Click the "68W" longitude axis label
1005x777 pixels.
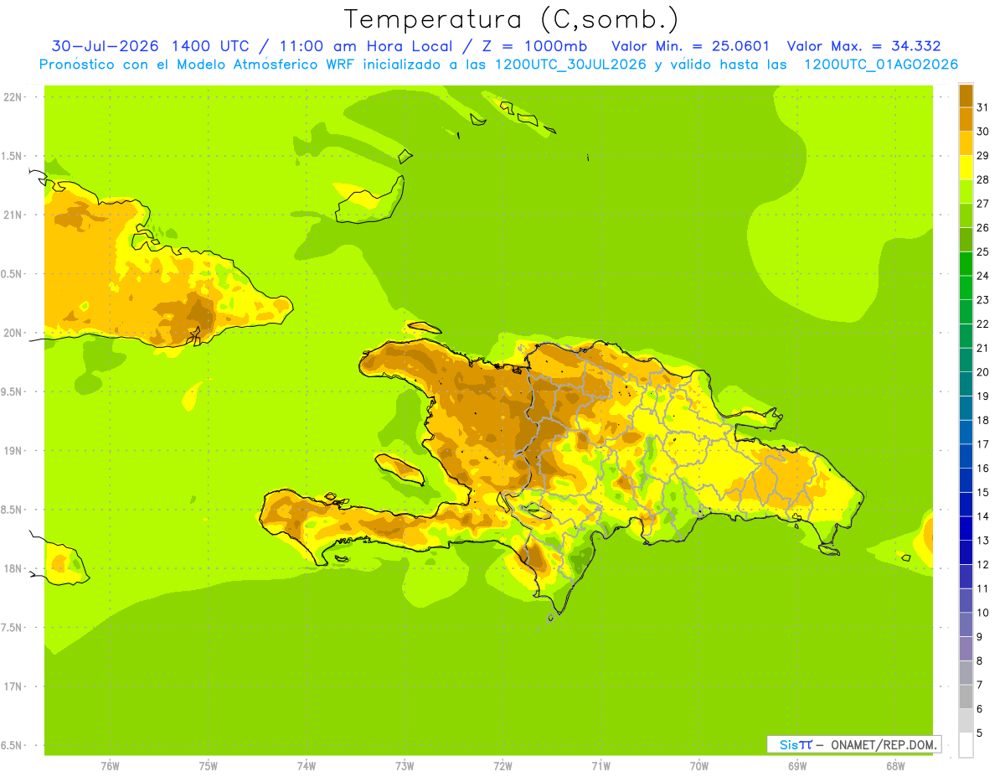(895, 765)
